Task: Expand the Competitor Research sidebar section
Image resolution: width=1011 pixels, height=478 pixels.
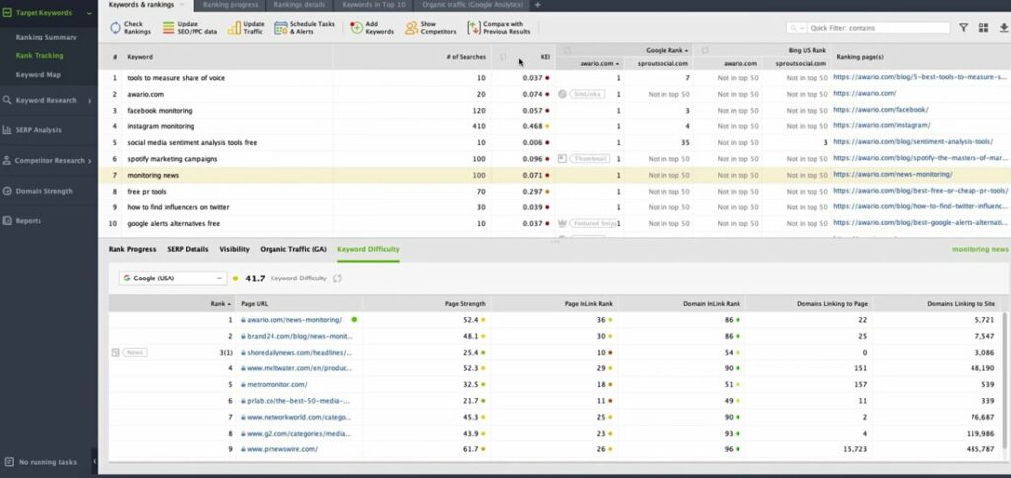Action: click(89, 161)
